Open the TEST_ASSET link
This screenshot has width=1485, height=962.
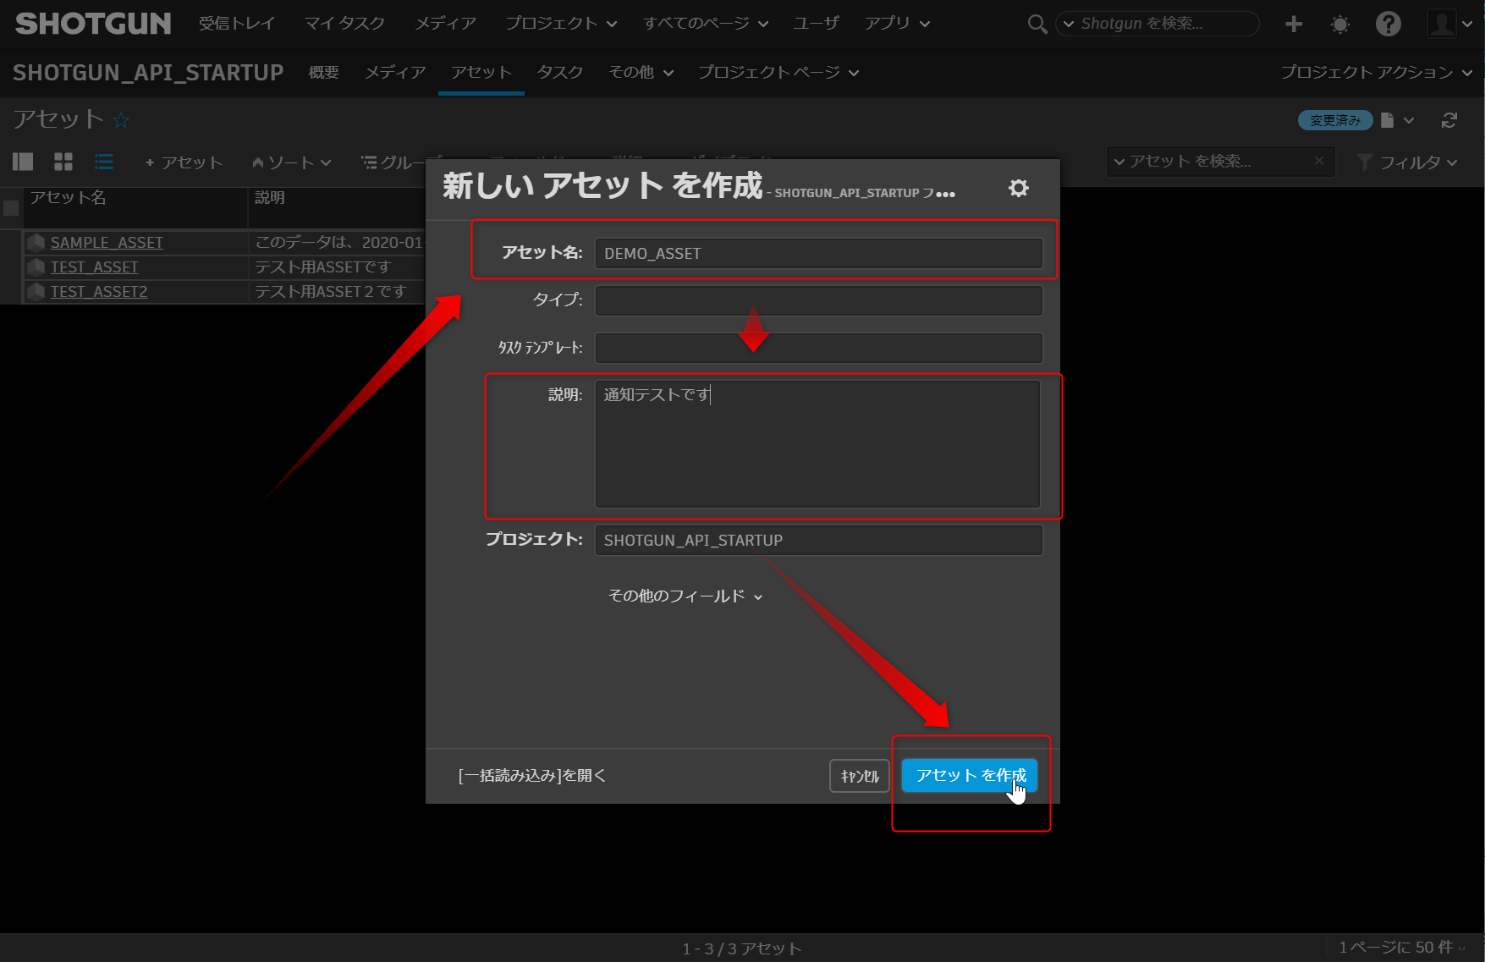coord(94,267)
